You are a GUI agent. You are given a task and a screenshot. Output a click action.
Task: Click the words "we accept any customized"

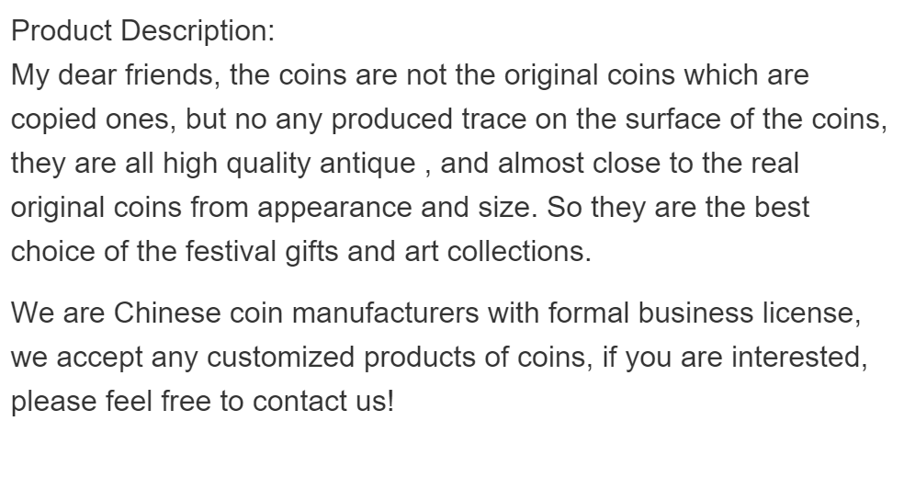pyautogui.click(x=185, y=358)
